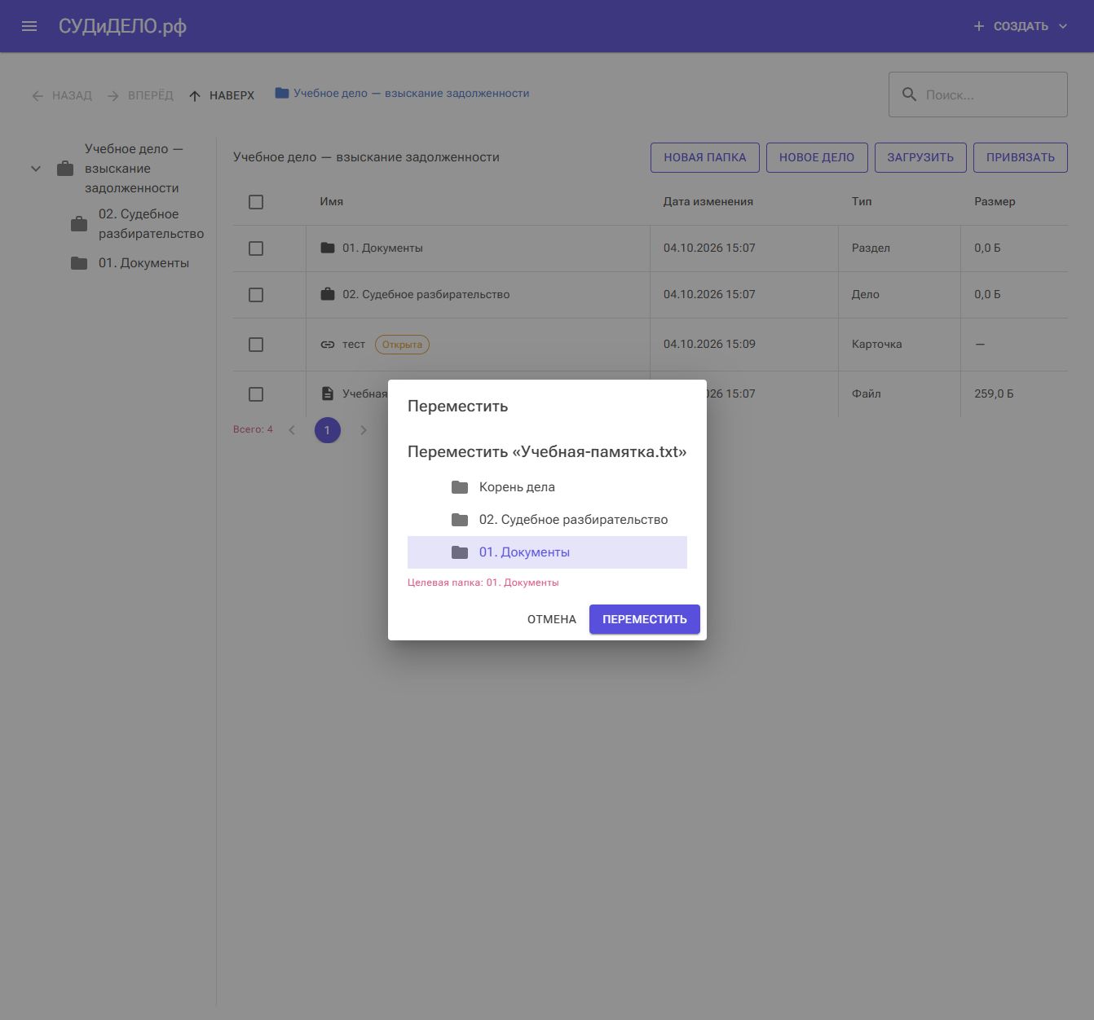1094x1020 pixels.
Task: Click the Дата изменения column header
Action: tap(708, 201)
